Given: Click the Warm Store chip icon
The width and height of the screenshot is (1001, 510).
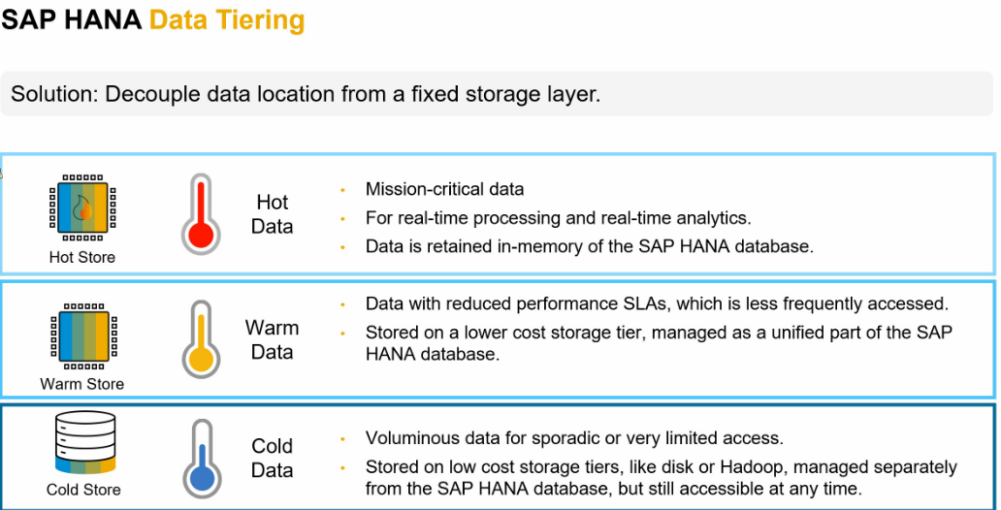Looking at the screenshot, I should 82,336.
